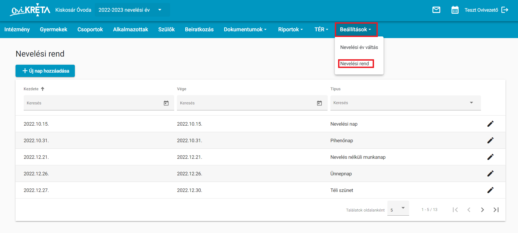Viewport: 518px width, 233px height.
Task: Edit the Téli szünet row
Action: (x=490, y=190)
